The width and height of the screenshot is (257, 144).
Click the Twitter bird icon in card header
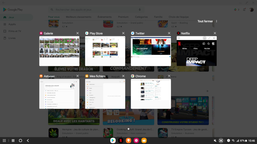click(x=133, y=33)
